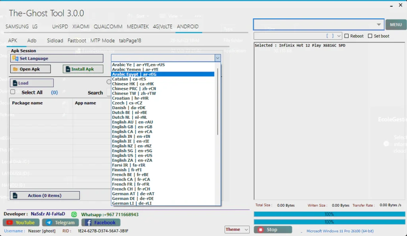Click the Action (0 items) button
The height and width of the screenshot is (236, 407).
tap(45, 195)
